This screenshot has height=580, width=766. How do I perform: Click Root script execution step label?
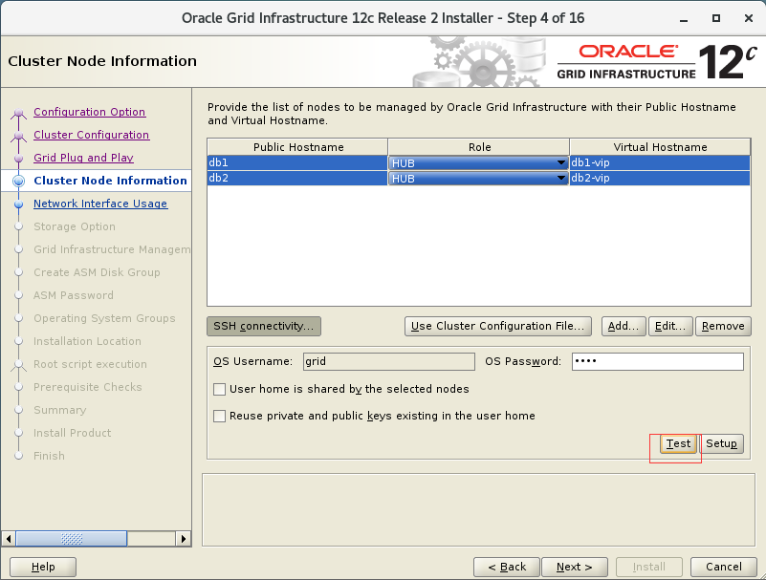pyautogui.click(x=91, y=364)
